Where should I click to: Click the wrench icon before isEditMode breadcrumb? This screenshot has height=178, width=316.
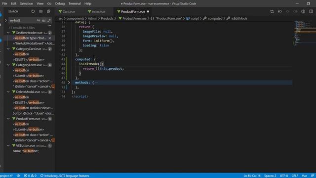228,18
